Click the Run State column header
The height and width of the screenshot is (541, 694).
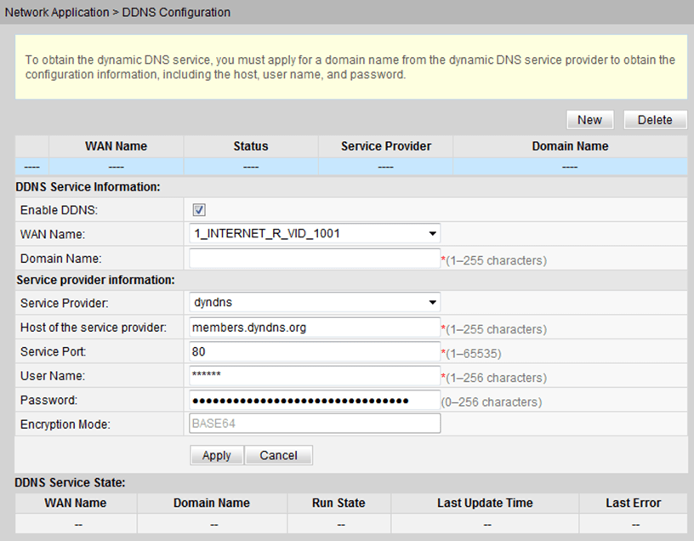coord(338,503)
